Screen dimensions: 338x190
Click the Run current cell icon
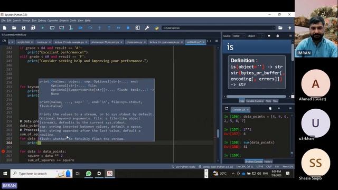tap(52, 28)
